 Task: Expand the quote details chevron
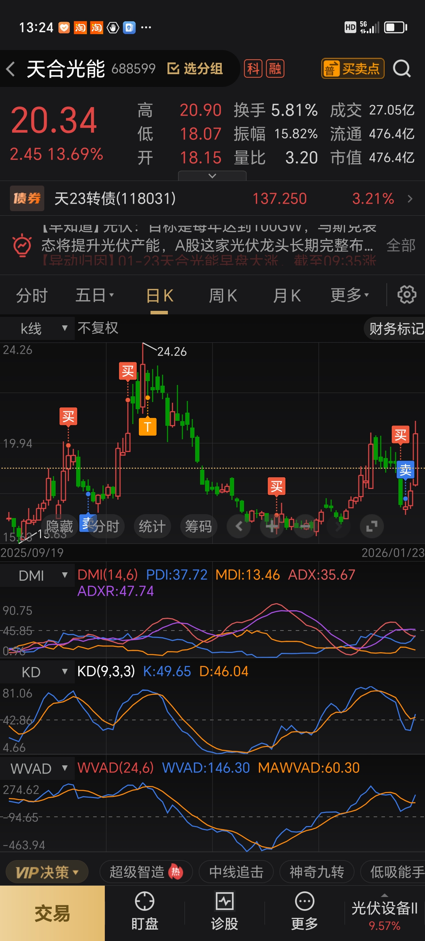click(212, 176)
